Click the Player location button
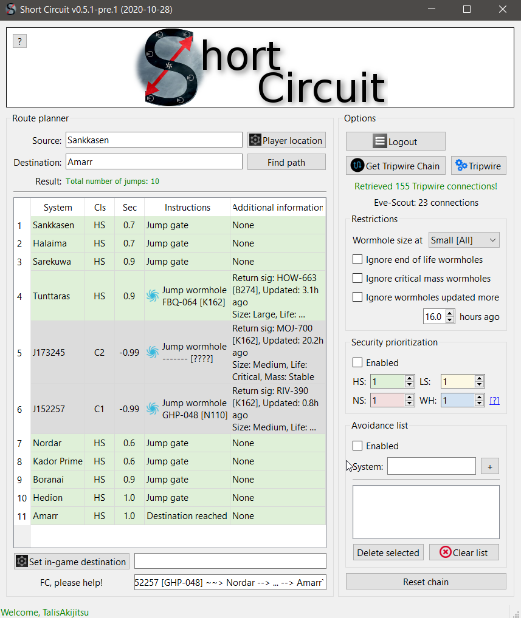 pos(286,140)
